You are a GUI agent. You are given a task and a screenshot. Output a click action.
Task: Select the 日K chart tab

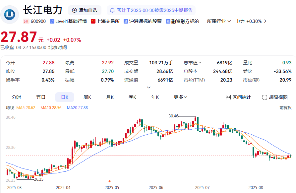65,97
